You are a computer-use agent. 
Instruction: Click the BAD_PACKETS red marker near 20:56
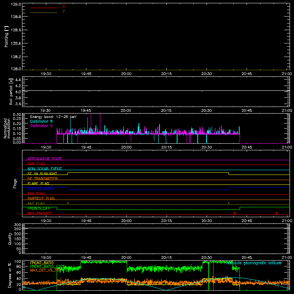pos(276,213)
